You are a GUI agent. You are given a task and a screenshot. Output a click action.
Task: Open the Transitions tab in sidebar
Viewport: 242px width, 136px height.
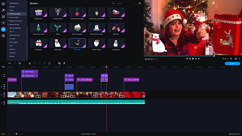pyautogui.click(x=3, y=17)
